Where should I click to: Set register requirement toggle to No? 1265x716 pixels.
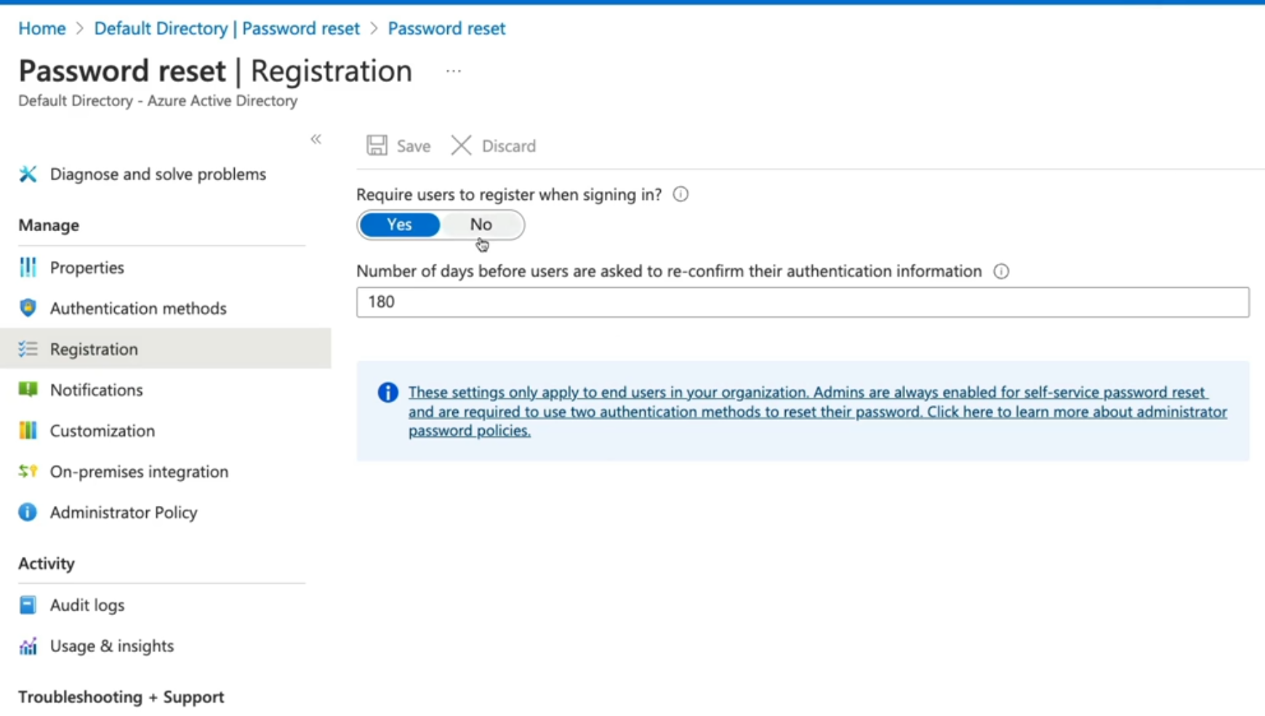pos(481,225)
